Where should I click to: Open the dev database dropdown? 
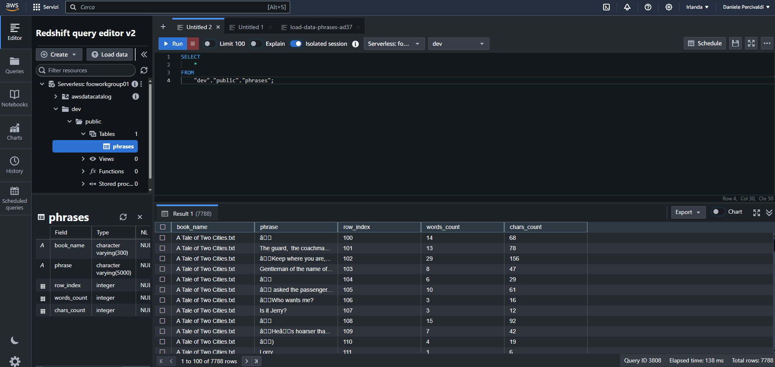point(459,44)
